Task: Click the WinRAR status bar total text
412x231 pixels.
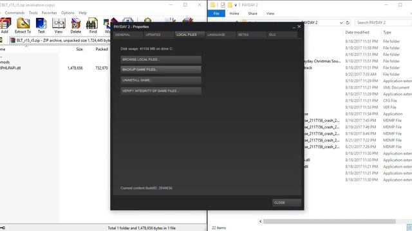Action: click(x=142, y=228)
